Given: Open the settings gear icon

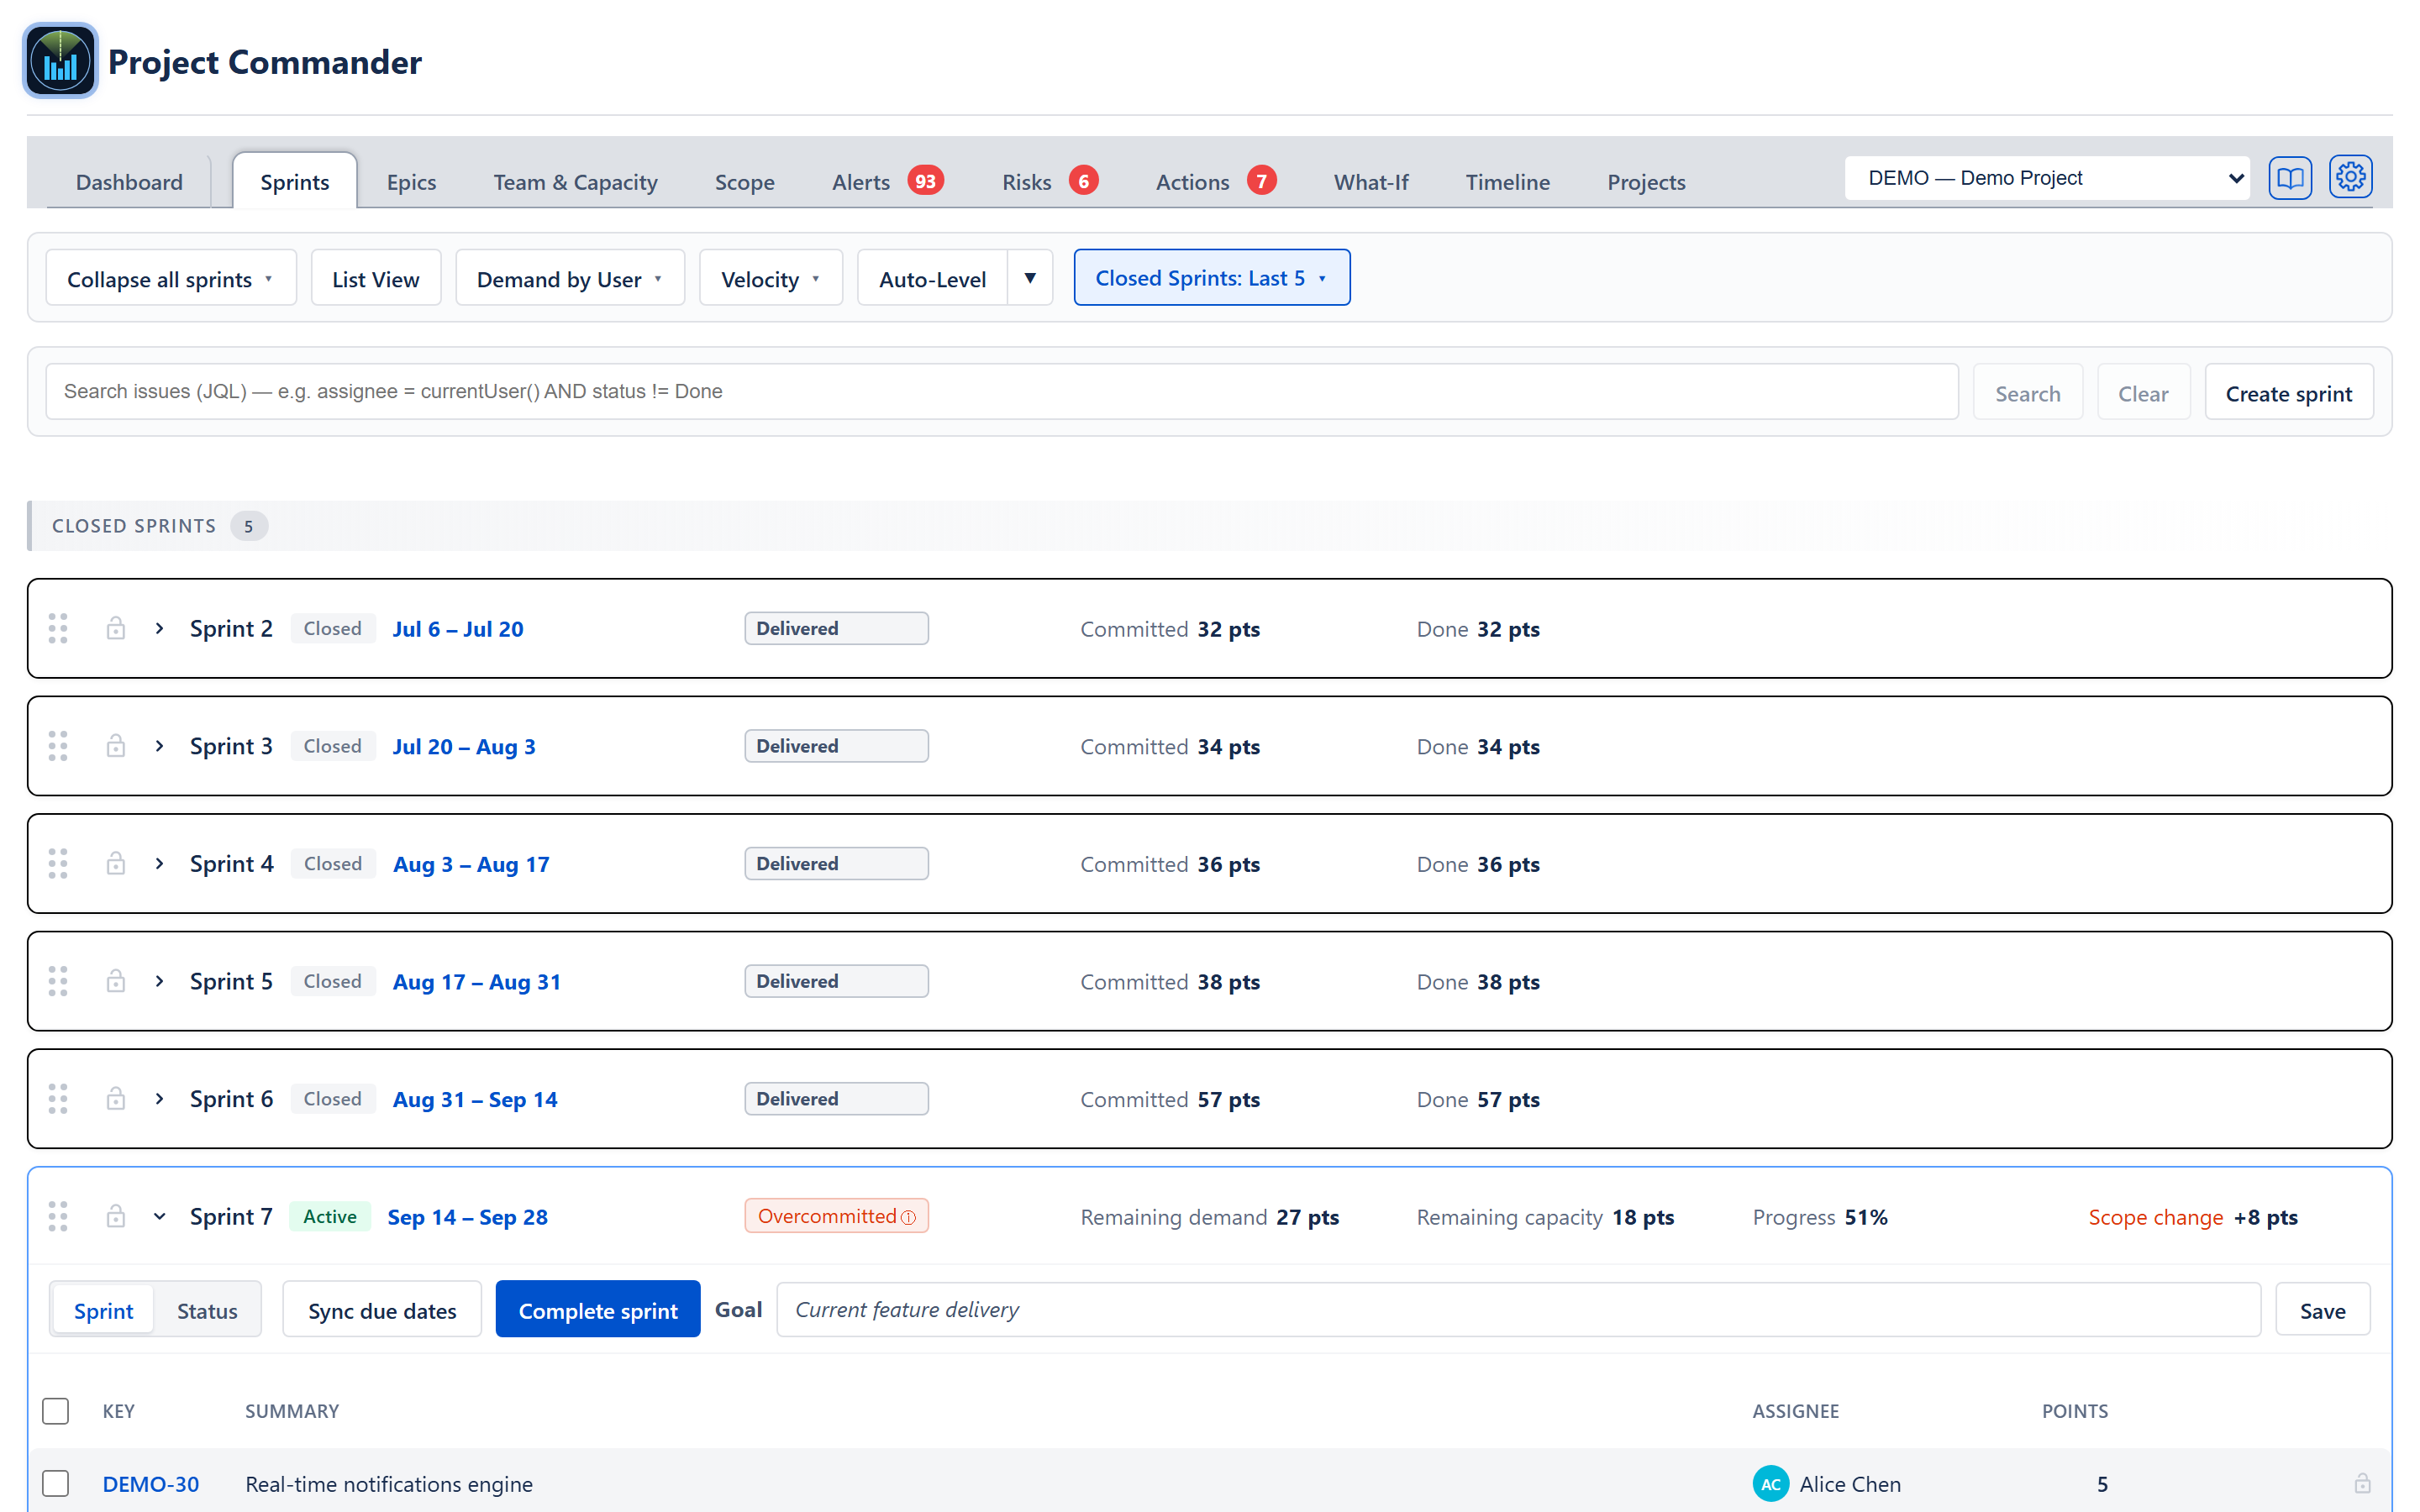Looking at the screenshot, I should point(2350,178).
